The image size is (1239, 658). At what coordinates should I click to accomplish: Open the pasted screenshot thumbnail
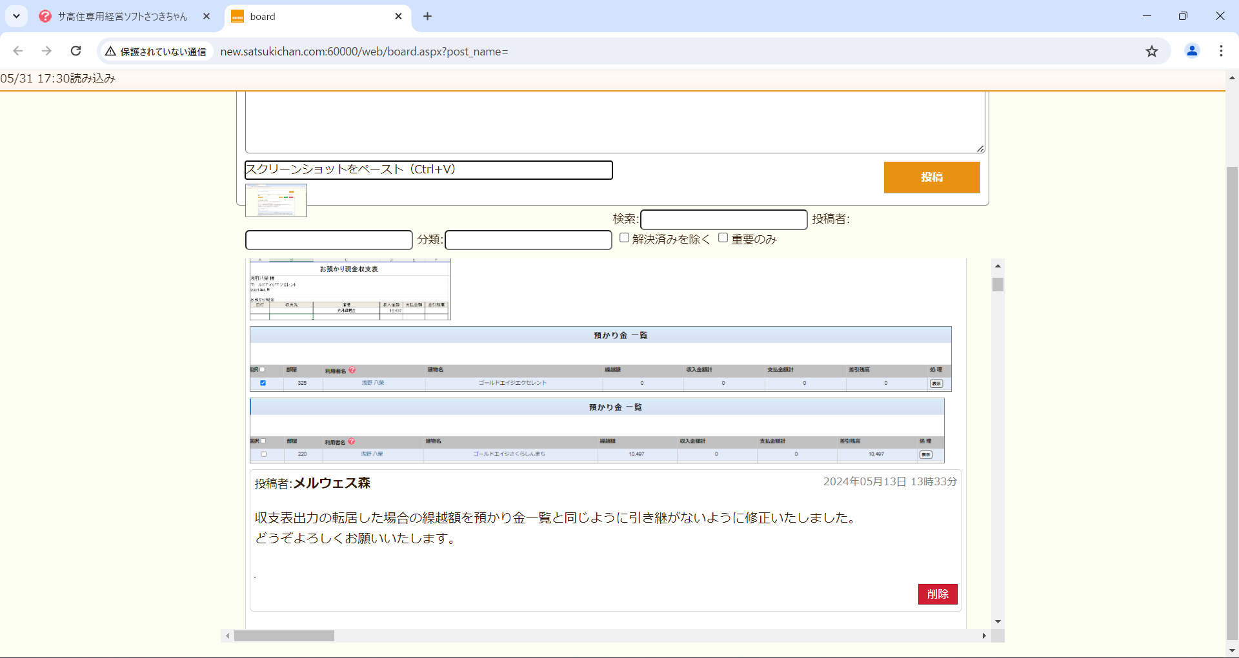pyautogui.click(x=276, y=200)
